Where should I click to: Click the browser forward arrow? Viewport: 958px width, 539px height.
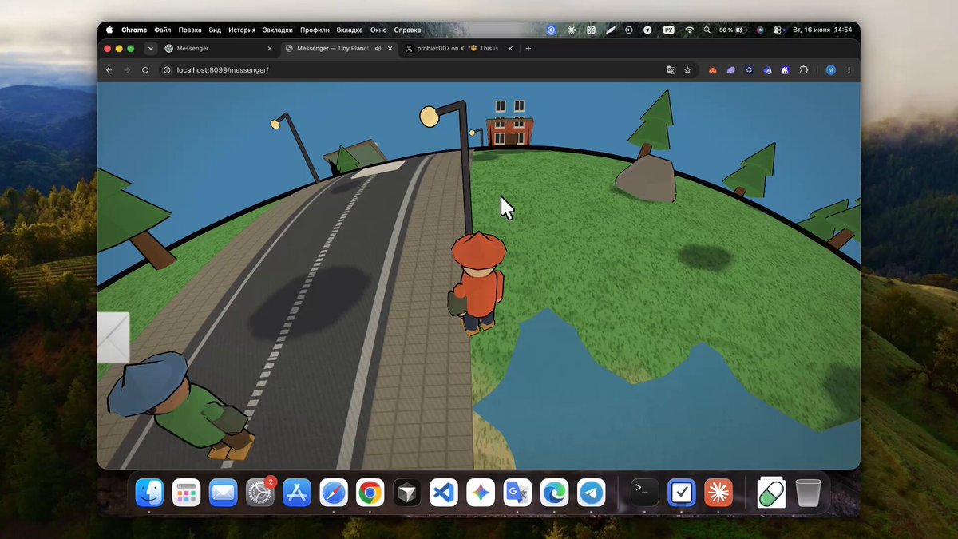(127, 70)
